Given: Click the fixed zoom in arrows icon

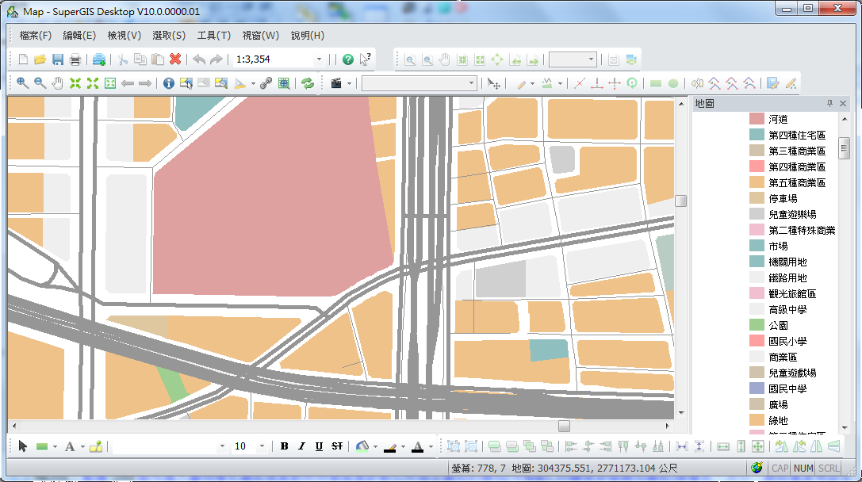Looking at the screenshot, I should point(75,83).
